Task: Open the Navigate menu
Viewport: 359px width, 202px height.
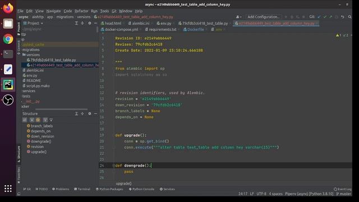Action: tap(54, 11)
